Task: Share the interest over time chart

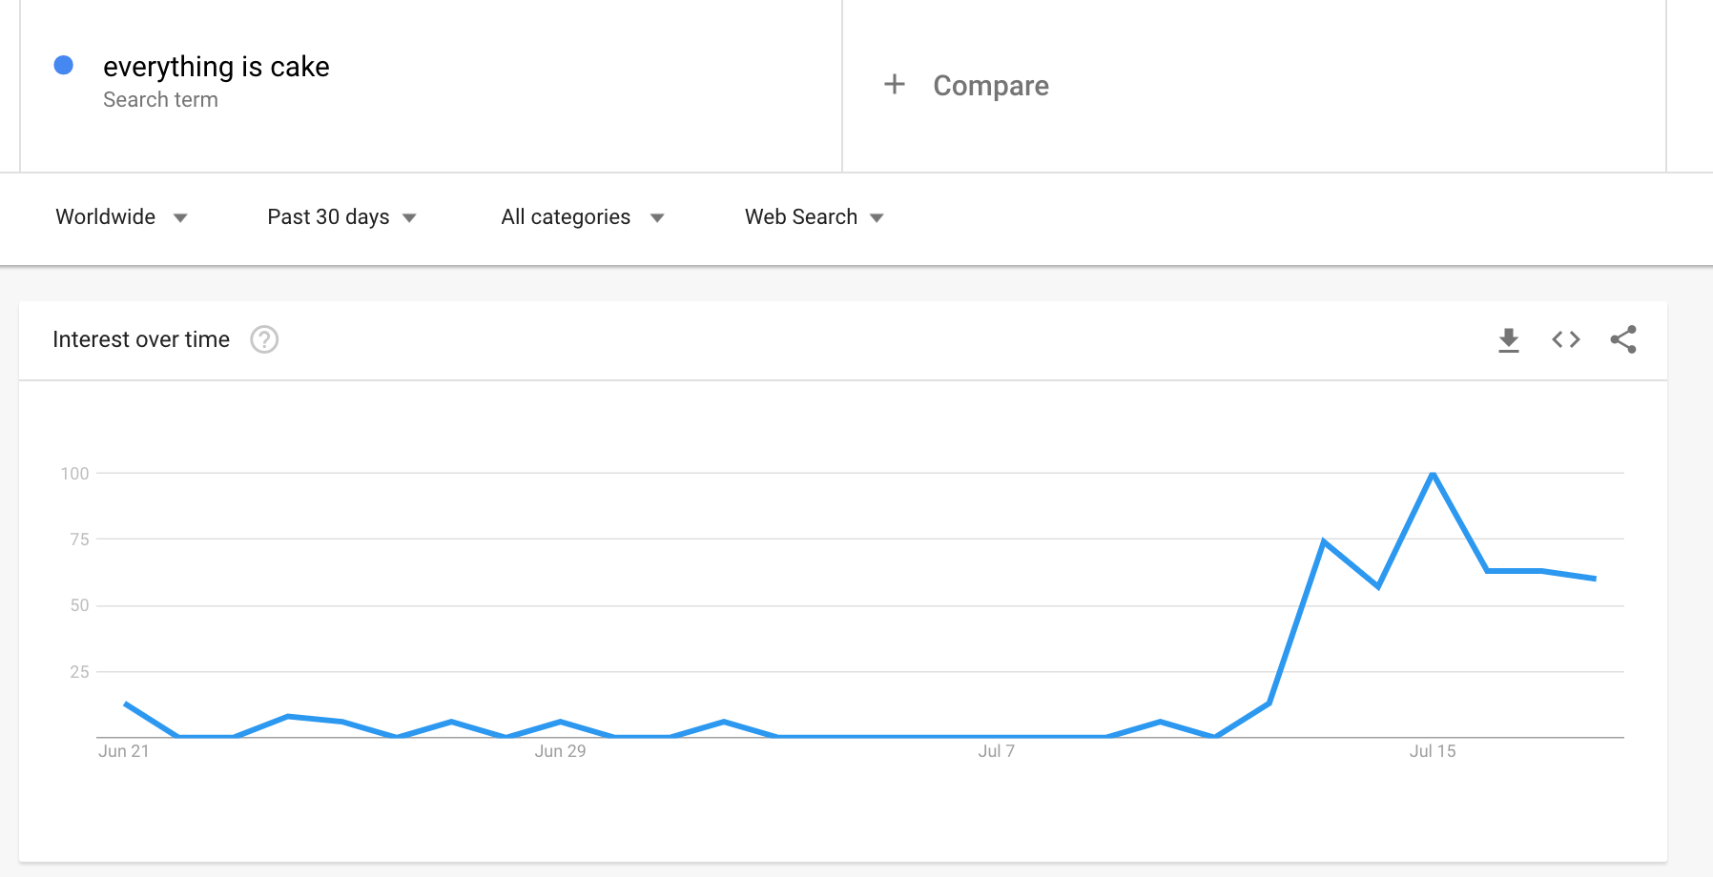Action: pos(1623,339)
